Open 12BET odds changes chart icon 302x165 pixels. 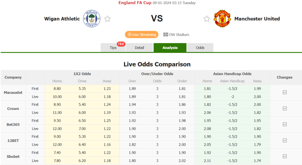click(285, 140)
